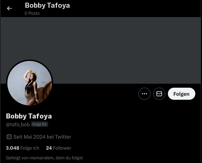Click the gray header banner image
Viewport: 202px width, 163px height.
pos(101,50)
